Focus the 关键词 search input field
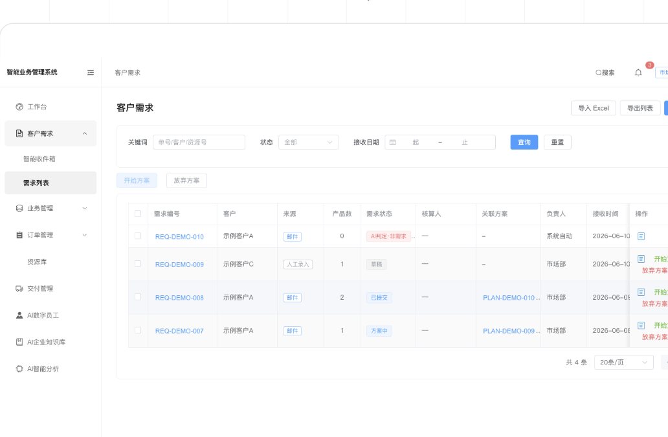Viewport: 668px width, 437px height. point(199,142)
